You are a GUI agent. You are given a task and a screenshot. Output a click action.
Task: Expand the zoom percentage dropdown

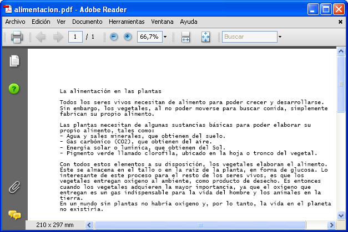tap(165, 37)
